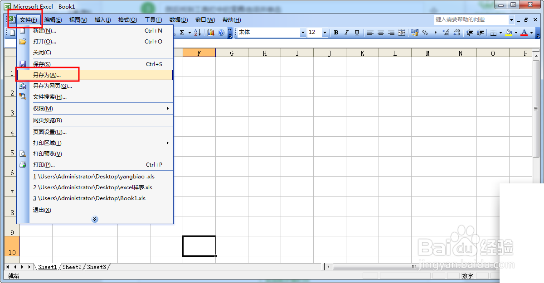The width and height of the screenshot is (544, 283).
Task: Click the Sort Ascending A-Z icon
Action: (x=197, y=33)
